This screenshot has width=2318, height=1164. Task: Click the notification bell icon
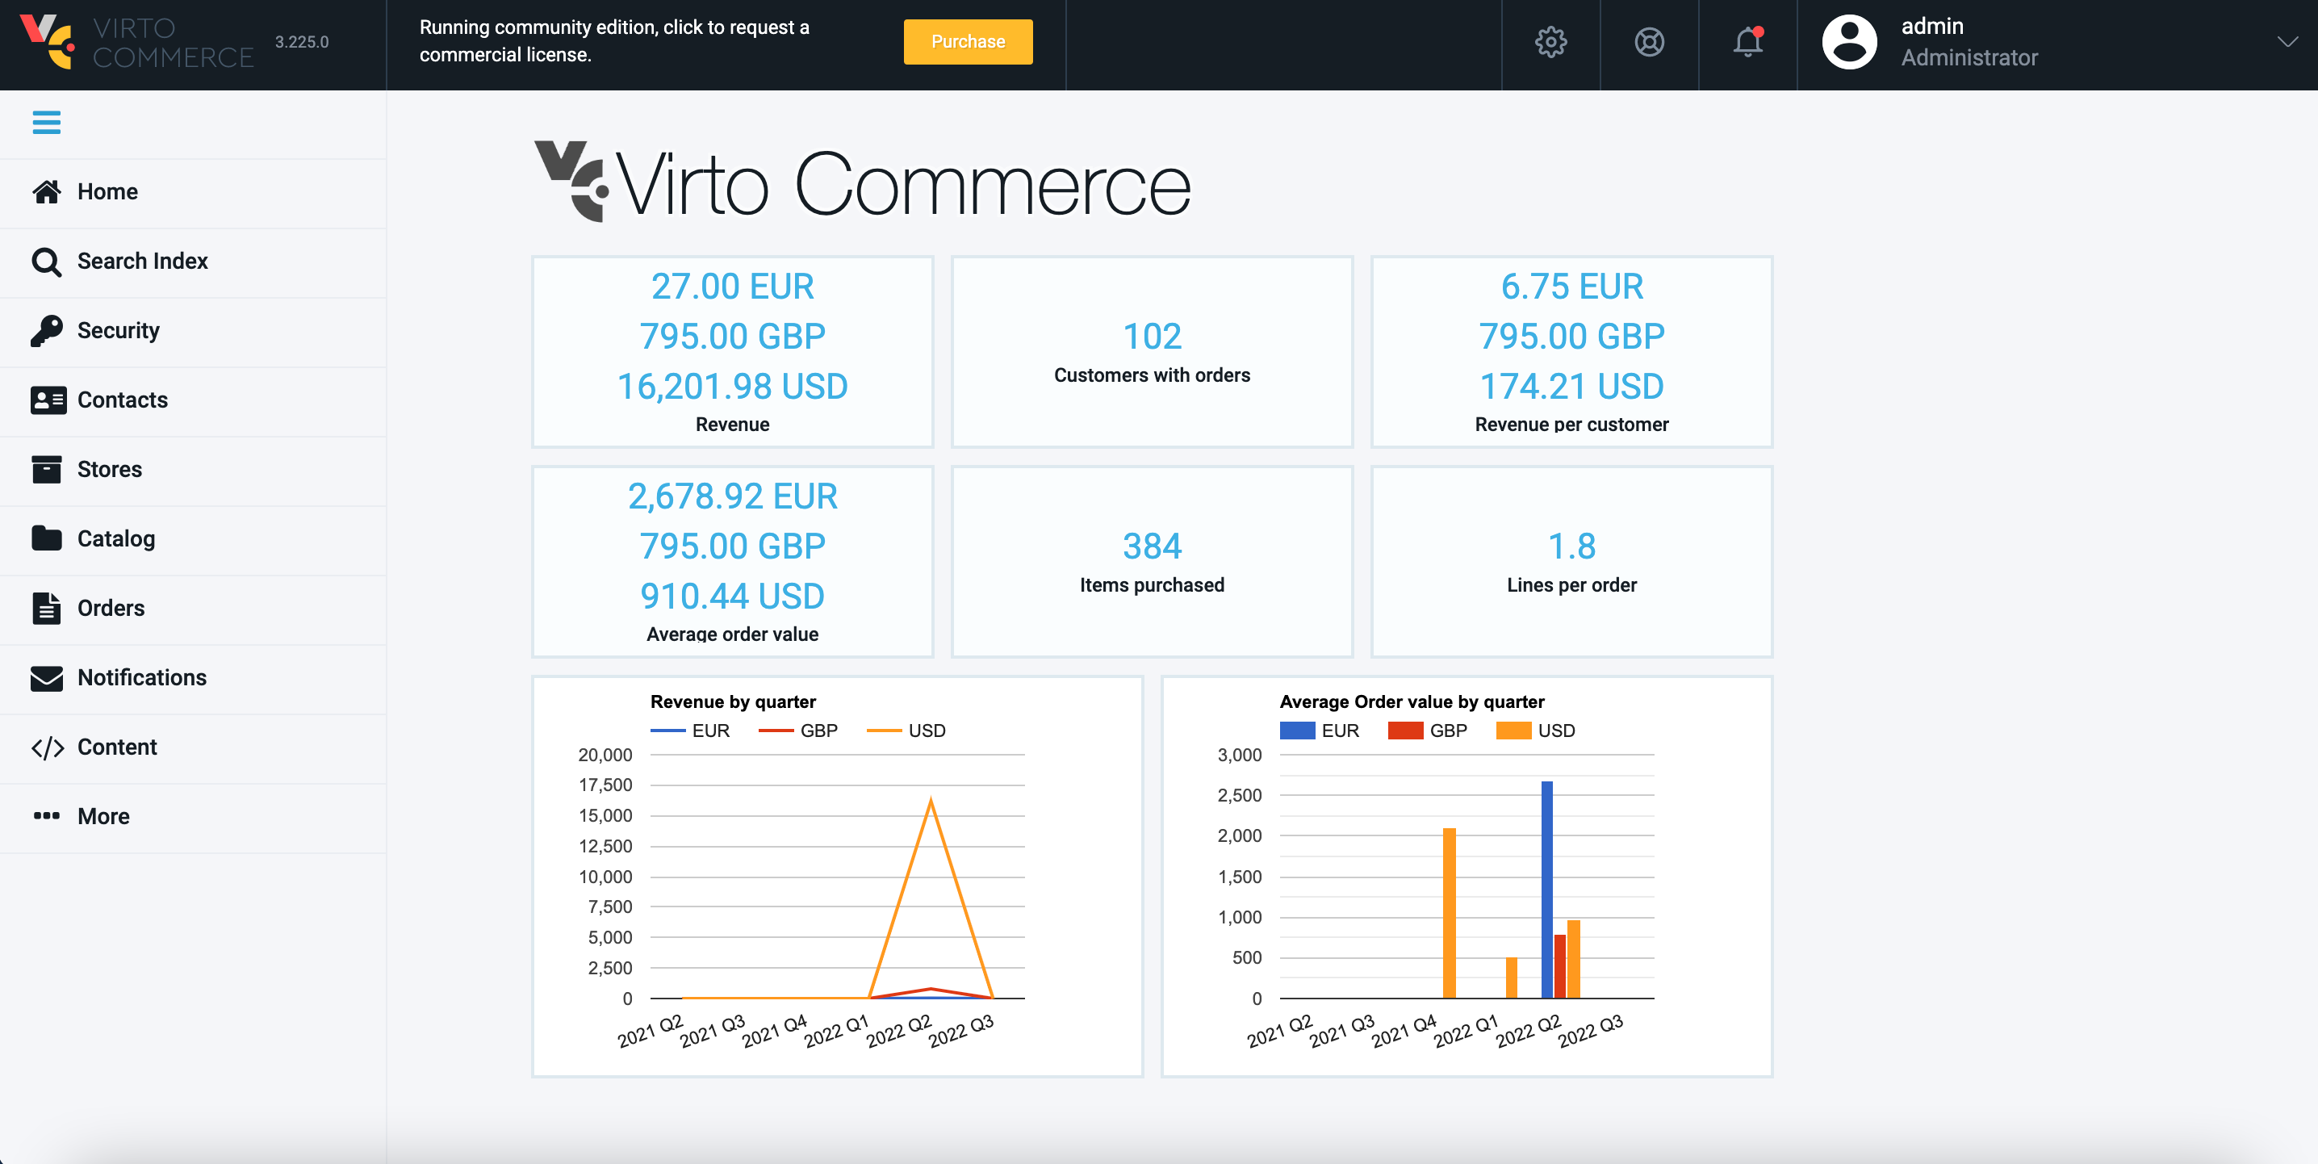coord(1747,41)
